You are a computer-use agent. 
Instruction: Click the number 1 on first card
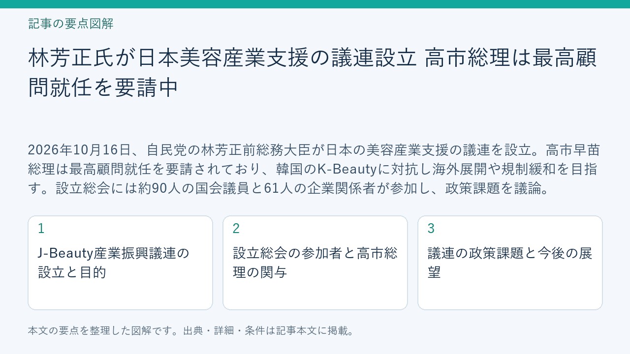pos(41,229)
